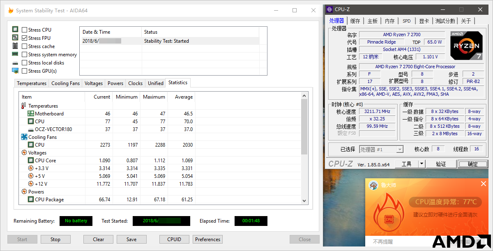Click the Powers lightning icon
This screenshot has width=493, height=251.
click(x=24, y=191)
